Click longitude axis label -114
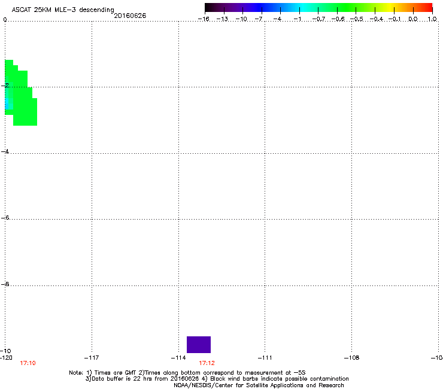 [x=178, y=358]
